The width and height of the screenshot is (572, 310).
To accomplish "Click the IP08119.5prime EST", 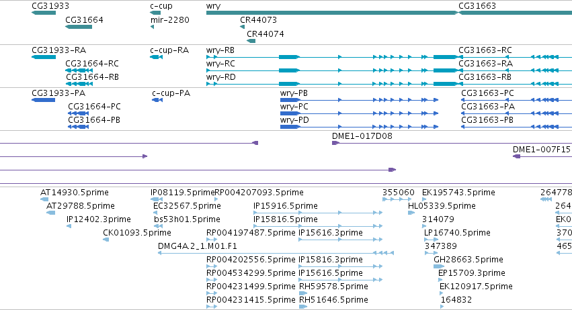I will click(157, 199).
